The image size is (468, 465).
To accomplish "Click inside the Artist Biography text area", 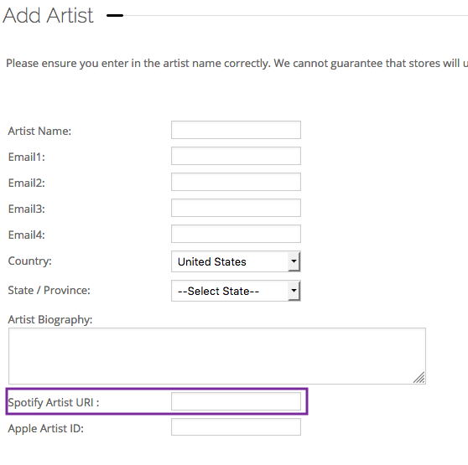I will coord(217,356).
